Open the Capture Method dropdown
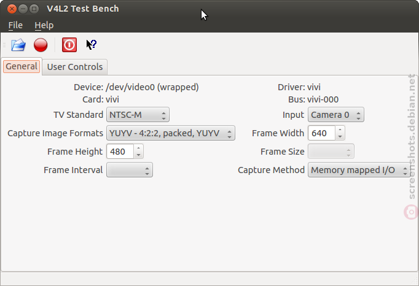The height and width of the screenshot is (286, 419). tap(359, 170)
